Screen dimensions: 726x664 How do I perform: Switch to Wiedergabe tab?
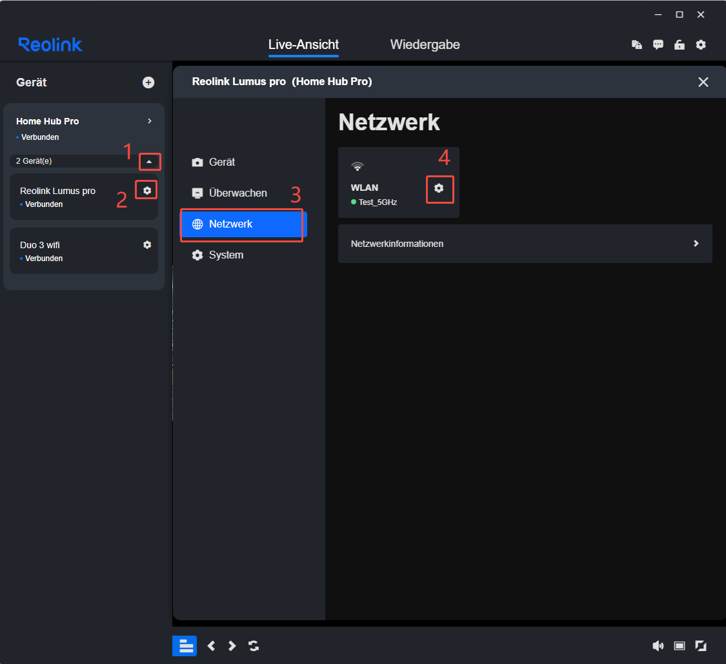tap(425, 44)
